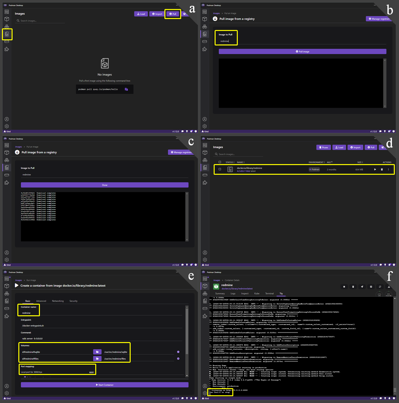Screen dimensions: 399x403
Task: Click the Start Container button
Action: tap(105, 385)
